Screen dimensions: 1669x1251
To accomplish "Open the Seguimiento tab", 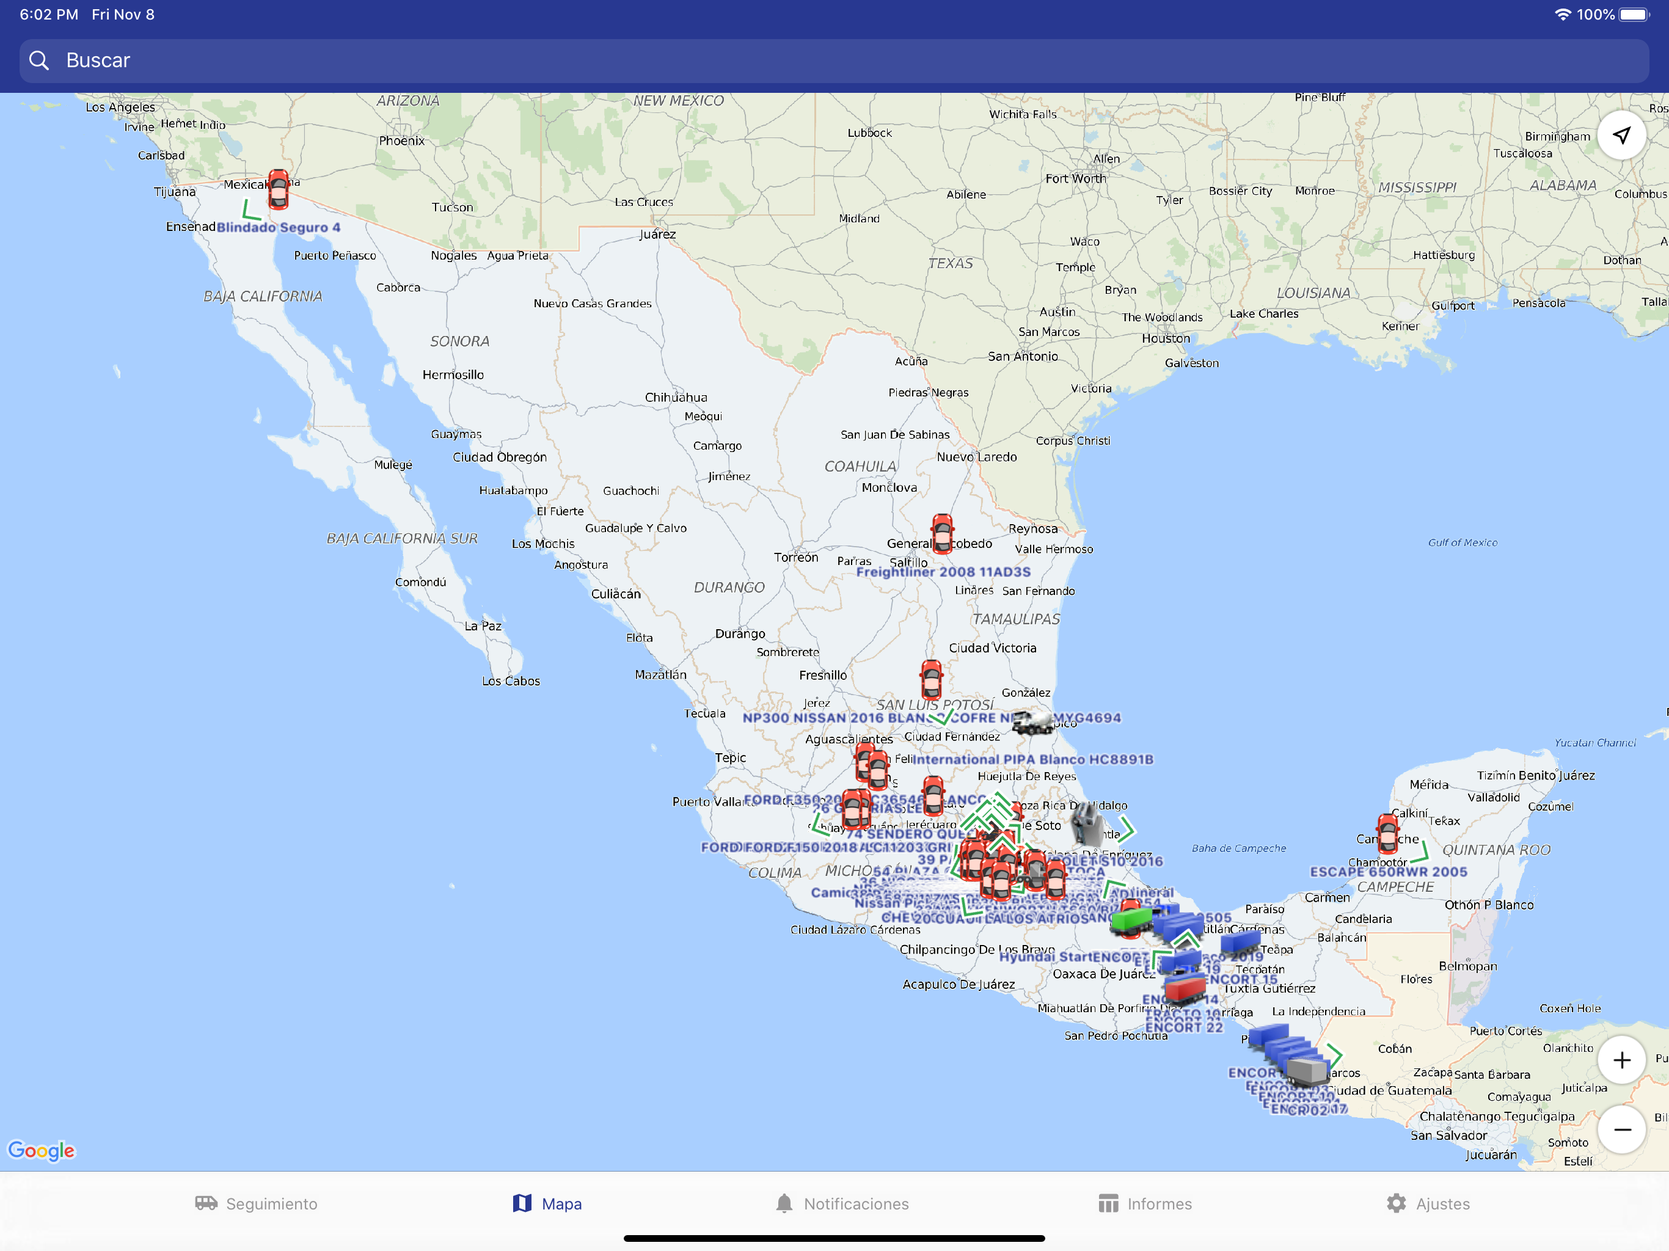I will 256,1203.
